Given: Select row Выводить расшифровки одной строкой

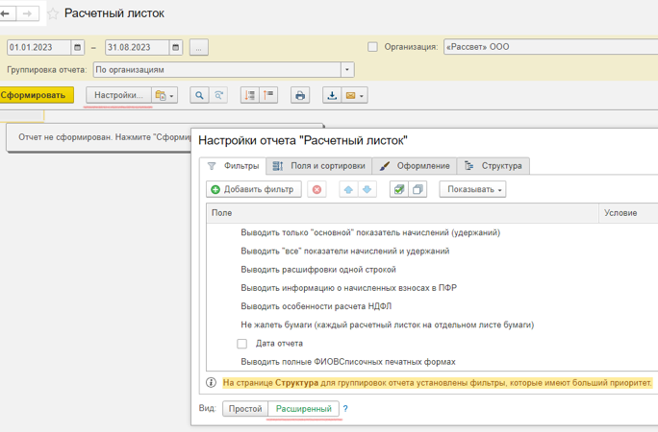Looking at the screenshot, I should click(432, 269).
